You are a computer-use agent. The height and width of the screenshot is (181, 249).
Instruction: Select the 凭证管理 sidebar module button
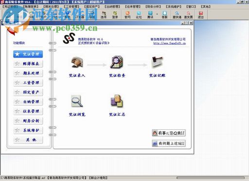point(28,54)
